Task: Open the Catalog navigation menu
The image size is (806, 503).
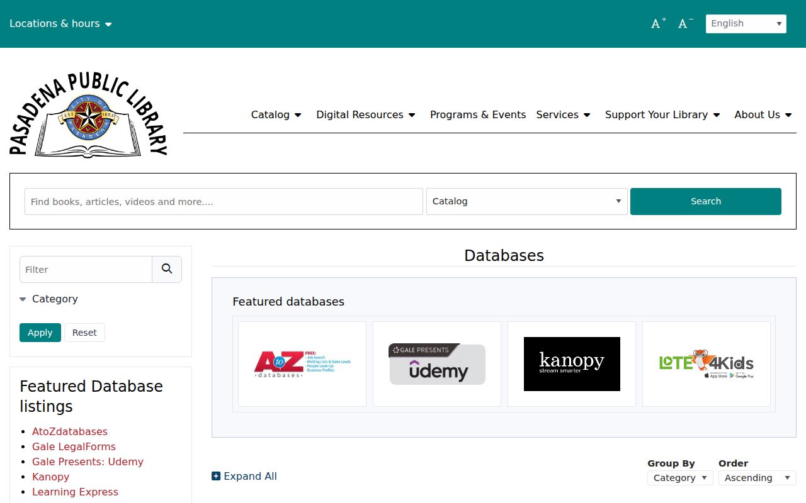Action: 276,114
